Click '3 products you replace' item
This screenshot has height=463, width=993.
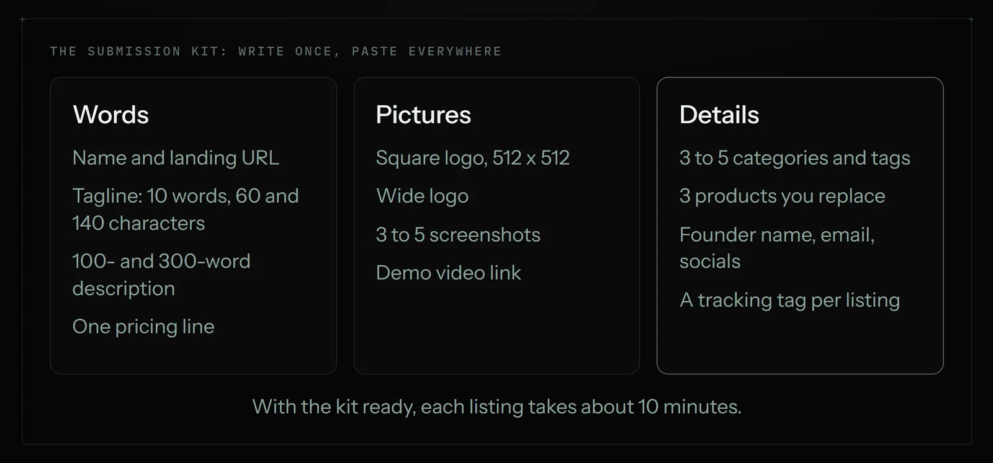pos(783,196)
